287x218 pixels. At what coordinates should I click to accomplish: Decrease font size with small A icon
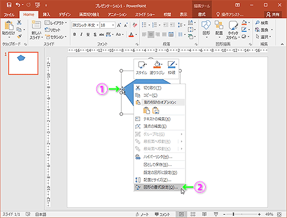[x=126, y=25]
